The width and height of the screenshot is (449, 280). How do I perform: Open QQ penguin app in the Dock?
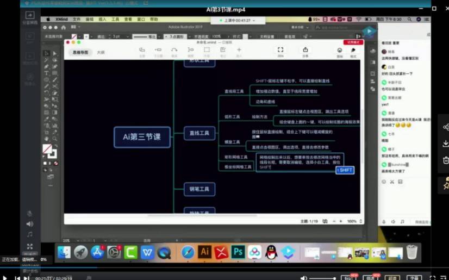tap(271, 252)
